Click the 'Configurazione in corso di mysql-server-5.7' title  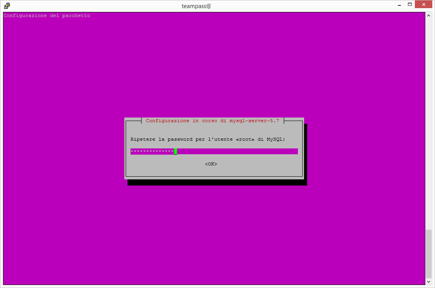click(213, 121)
